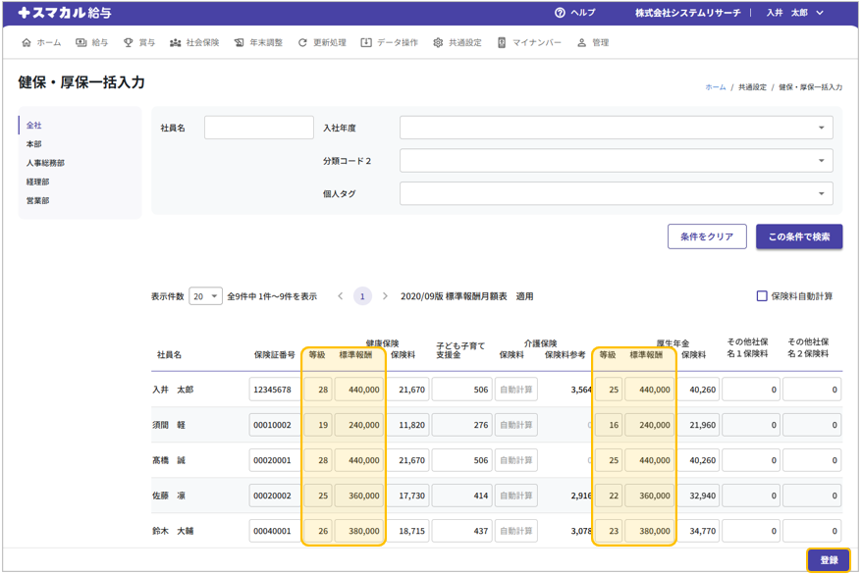Click the 条件をクリア button
This screenshot has width=861, height=575.
click(707, 236)
